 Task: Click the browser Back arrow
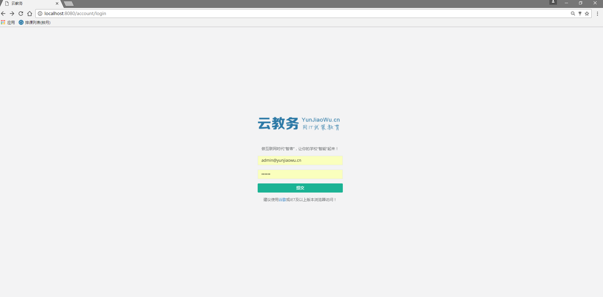coord(3,14)
